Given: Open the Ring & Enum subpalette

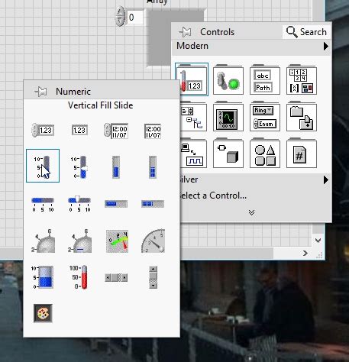Looking at the screenshot, I should coord(265,117).
